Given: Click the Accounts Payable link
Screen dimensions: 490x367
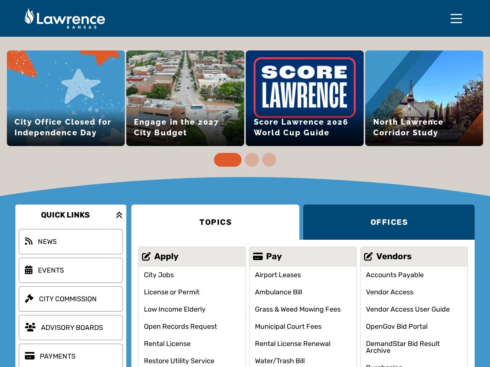Looking at the screenshot, I should [x=395, y=275].
